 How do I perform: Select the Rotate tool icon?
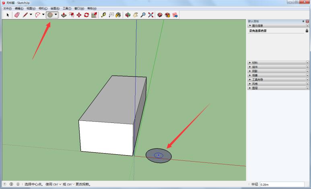[87, 15]
